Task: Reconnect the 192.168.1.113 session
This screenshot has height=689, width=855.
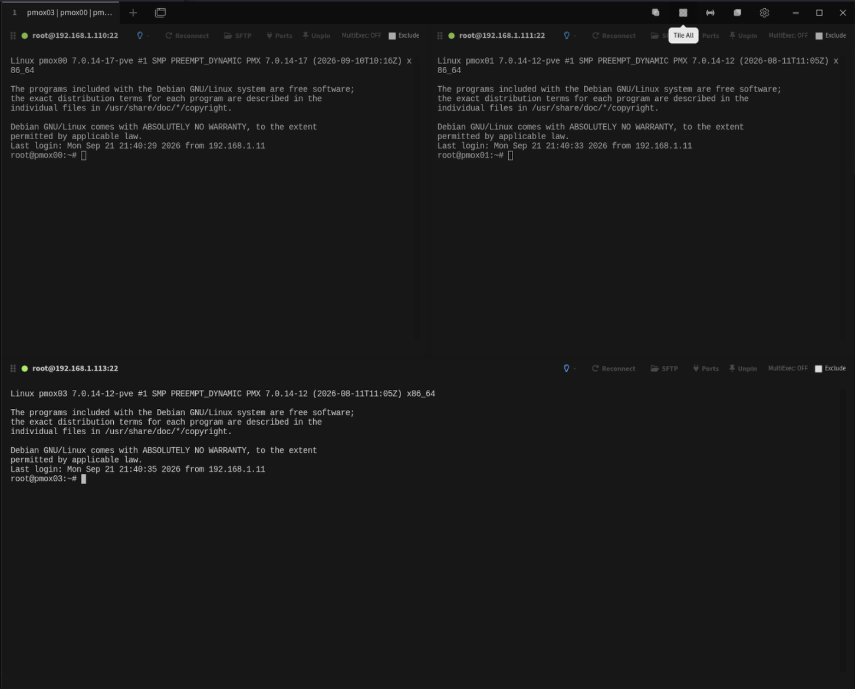Action: [x=614, y=368]
